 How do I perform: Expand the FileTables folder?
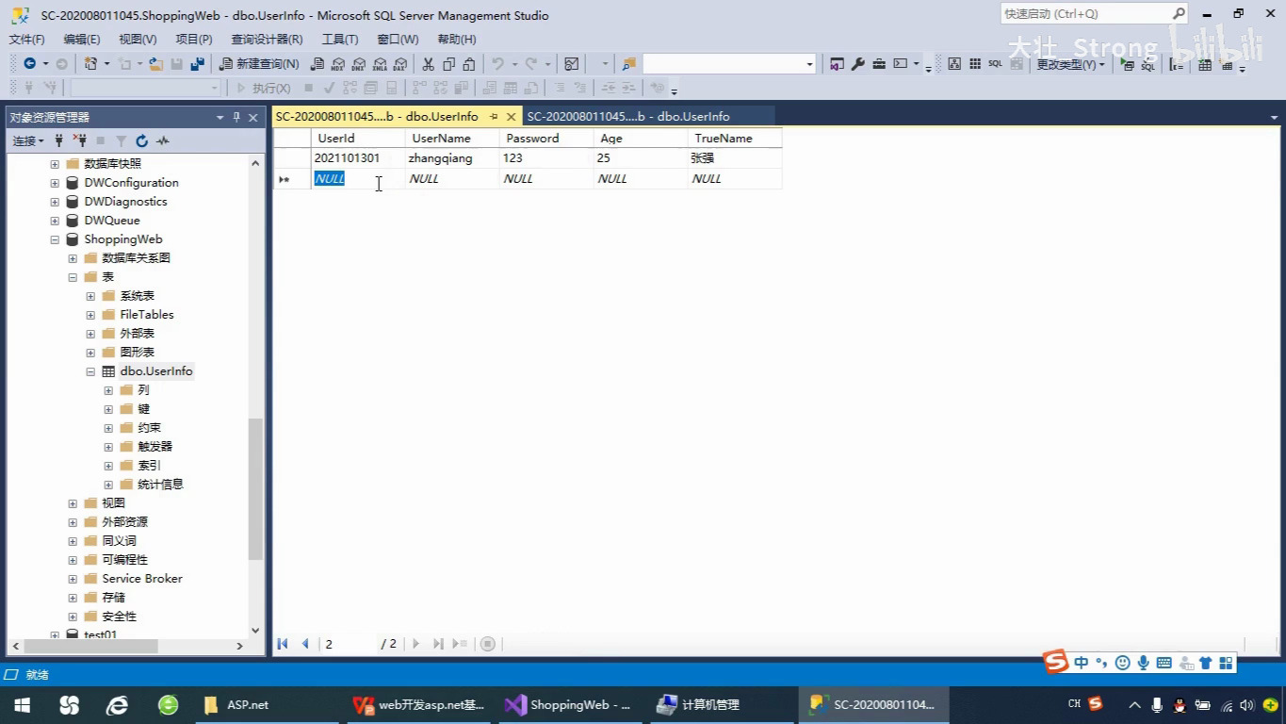tap(90, 315)
